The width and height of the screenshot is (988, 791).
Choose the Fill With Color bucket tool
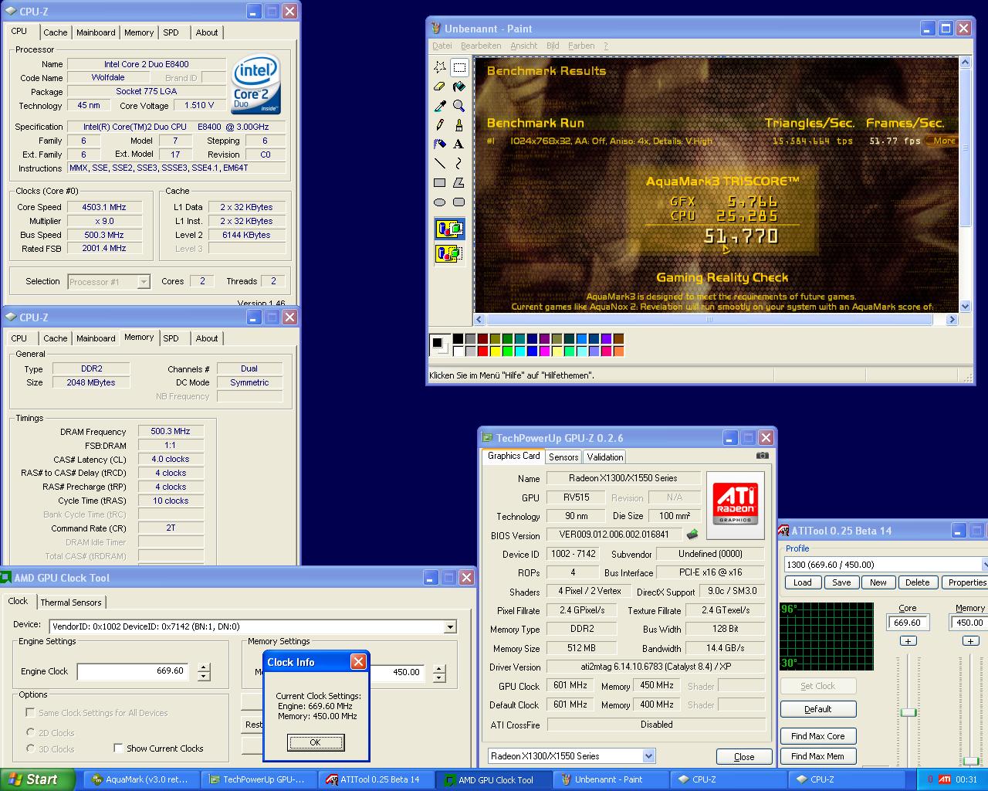[459, 87]
